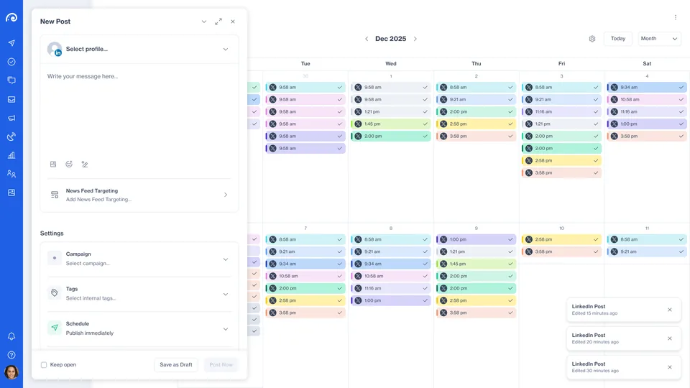
Task: Dismiss the LinkedIn Post edited 15 minutes ago
Action: point(670,310)
